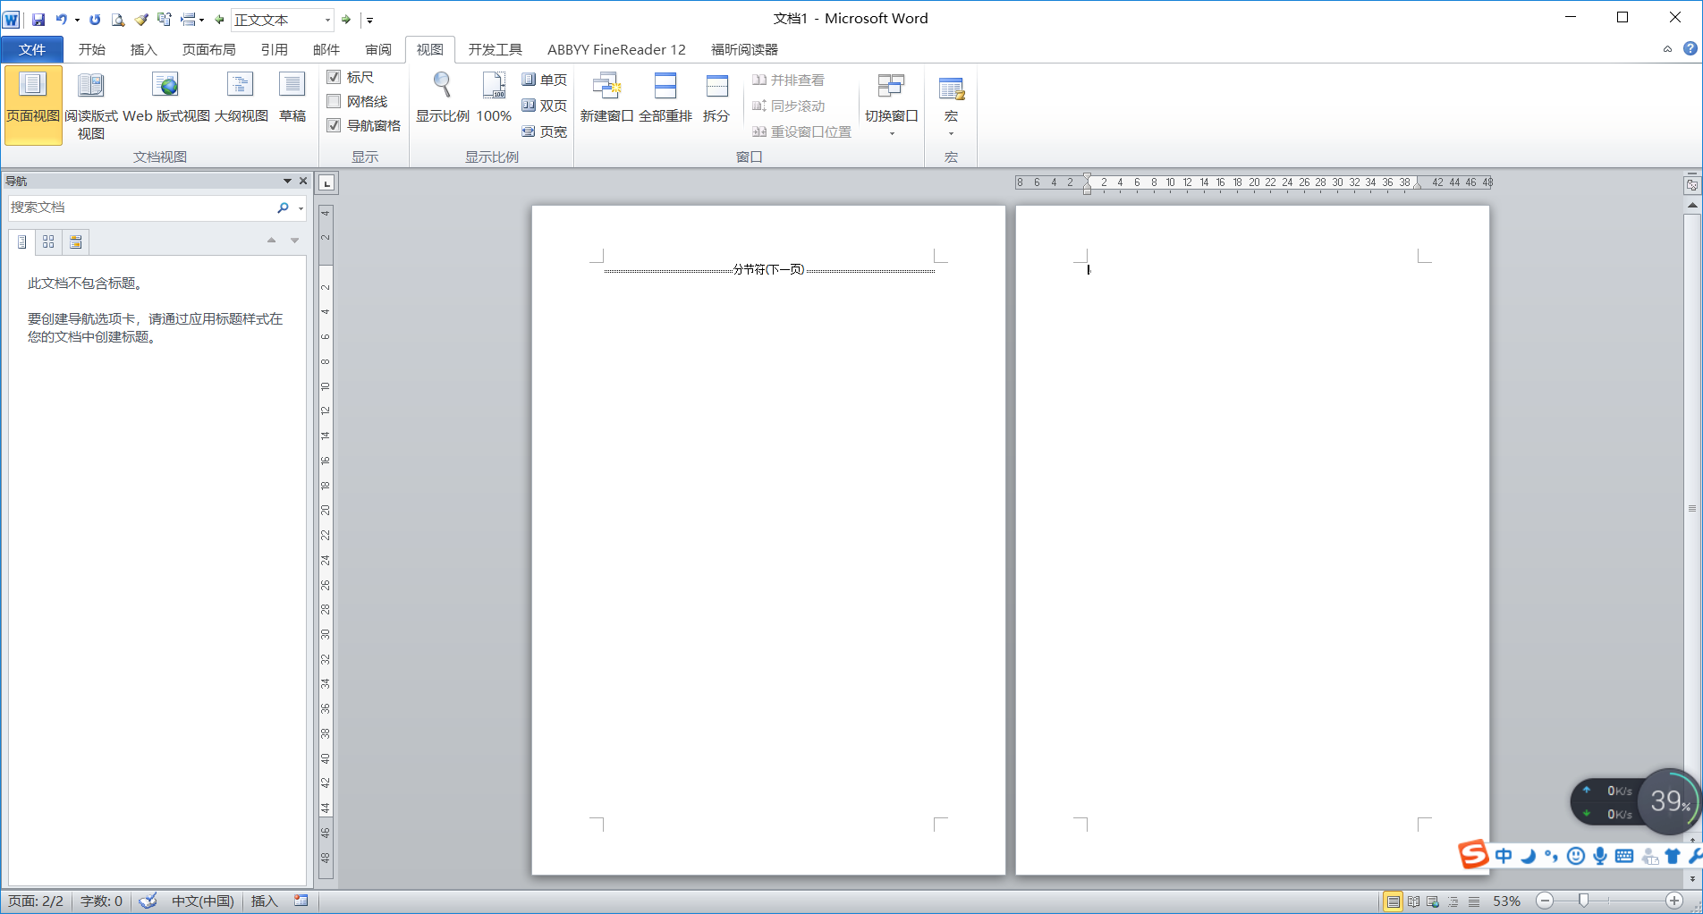Click zoom out minus button
Screen dimensions: 1703x914
pos(1545,901)
